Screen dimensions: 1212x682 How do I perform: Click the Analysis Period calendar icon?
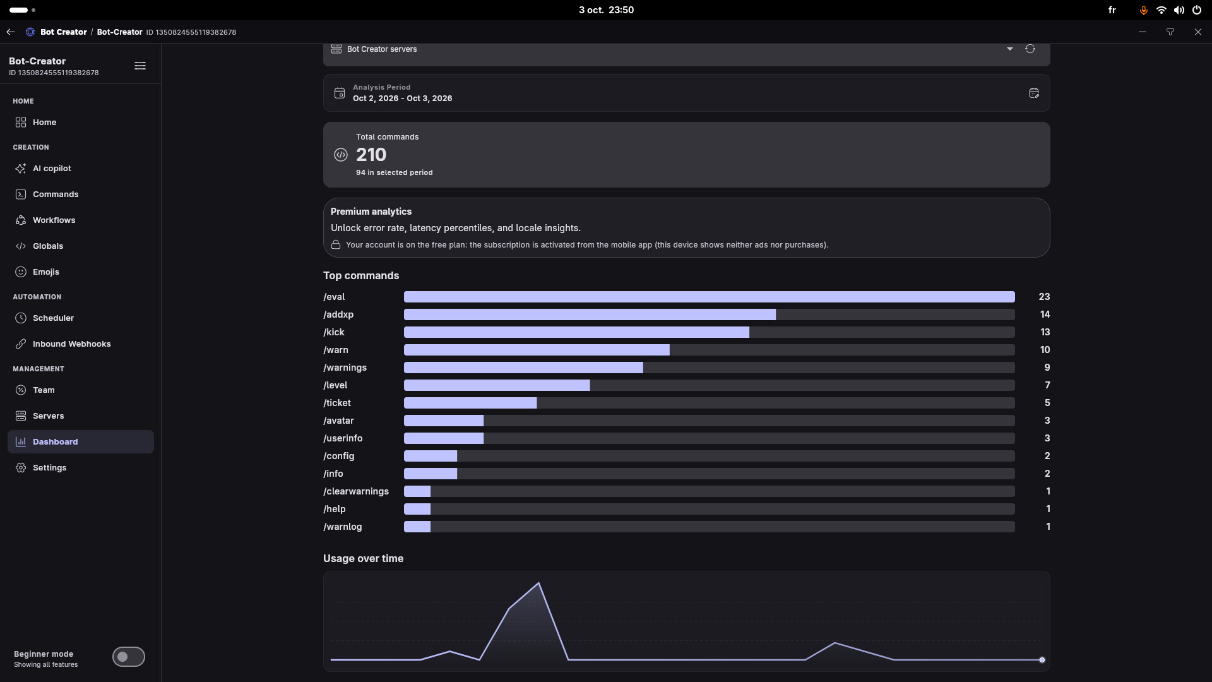point(340,93)
